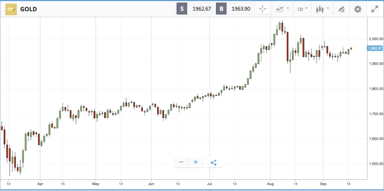Open the 1D timeframe dropdown
The width and height of the screenshot is (384, 191).
[302, 9]
